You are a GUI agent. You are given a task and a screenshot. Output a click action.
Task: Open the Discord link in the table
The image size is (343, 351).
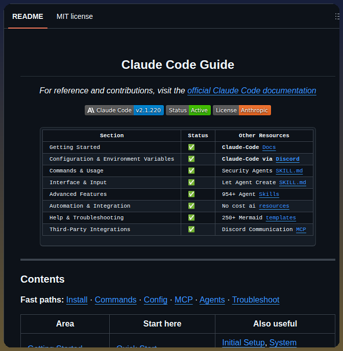tap(287, 159)
